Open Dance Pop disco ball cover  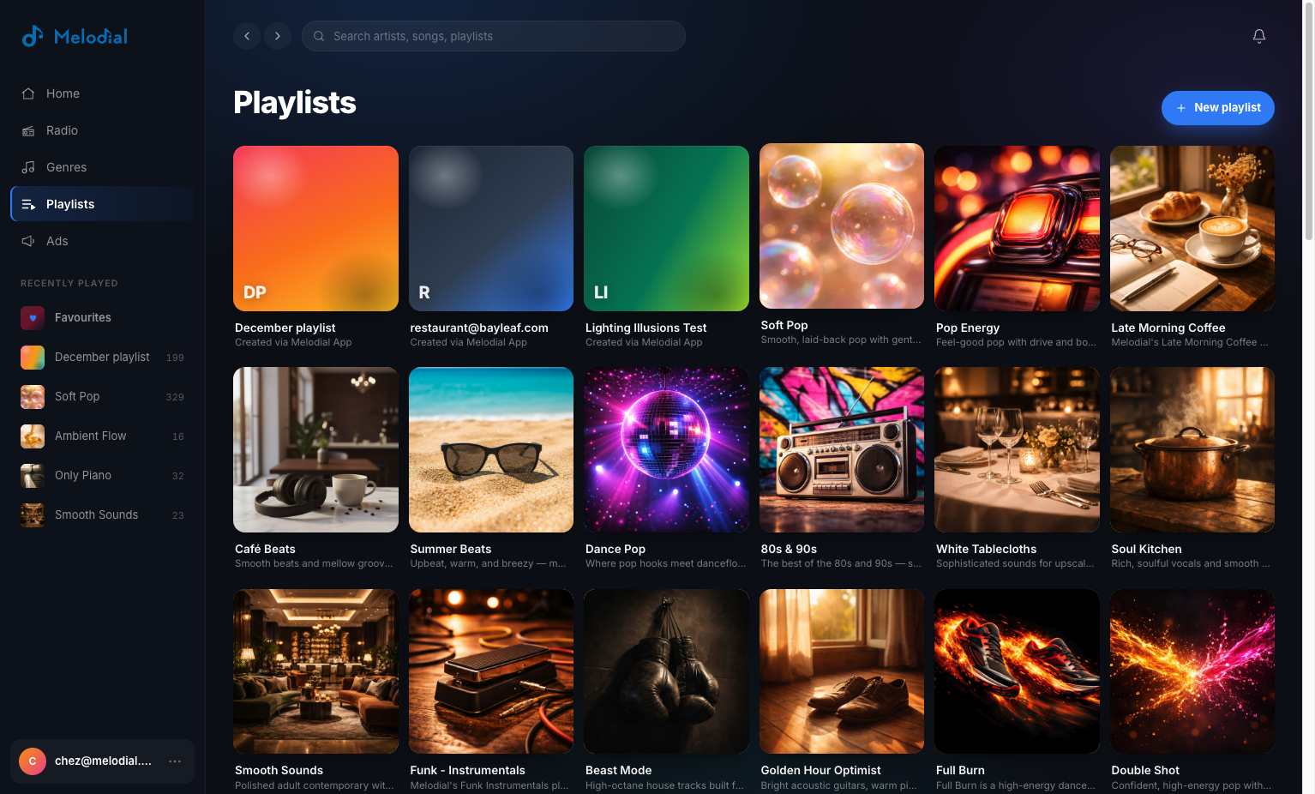[x=666, y=449]
